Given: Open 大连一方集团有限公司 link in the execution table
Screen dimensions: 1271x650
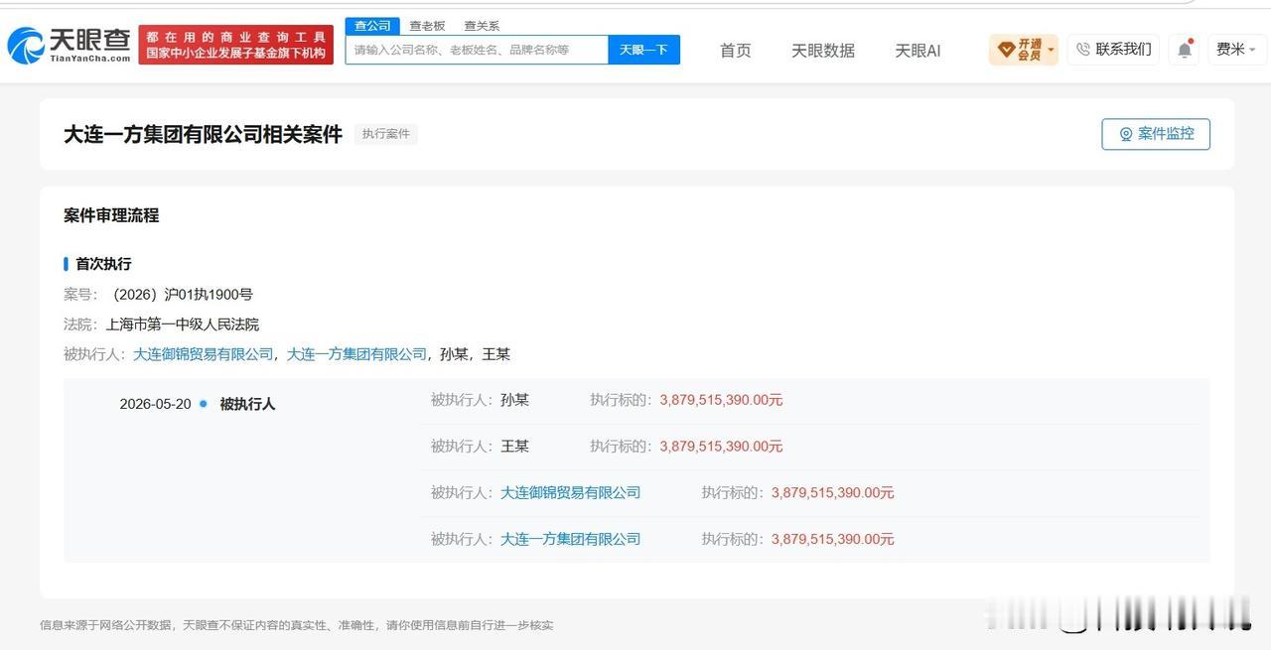Looking at the screenshot, I should click(x=571, y=539).
